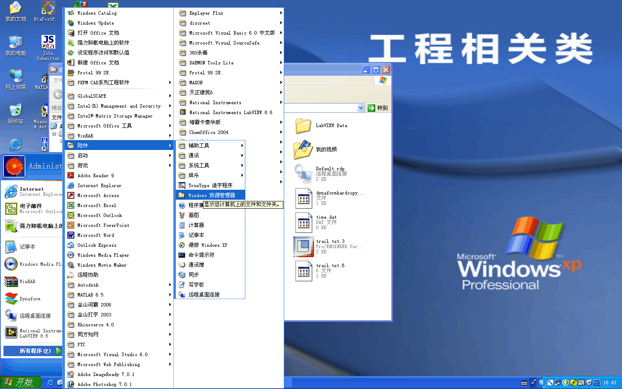The height and width of the screenshot is (389, 622).
Task: Select the time.dat file
Action: 316,222
